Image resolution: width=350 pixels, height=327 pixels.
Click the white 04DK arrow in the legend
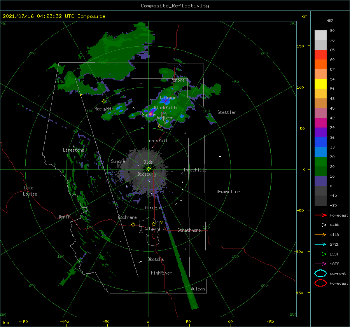pos(320,225)
